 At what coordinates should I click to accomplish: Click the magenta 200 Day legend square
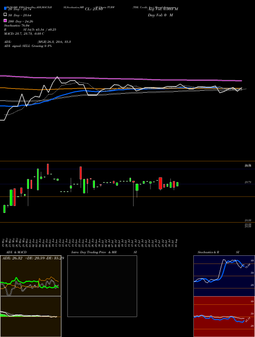click(x=5, y=21)
